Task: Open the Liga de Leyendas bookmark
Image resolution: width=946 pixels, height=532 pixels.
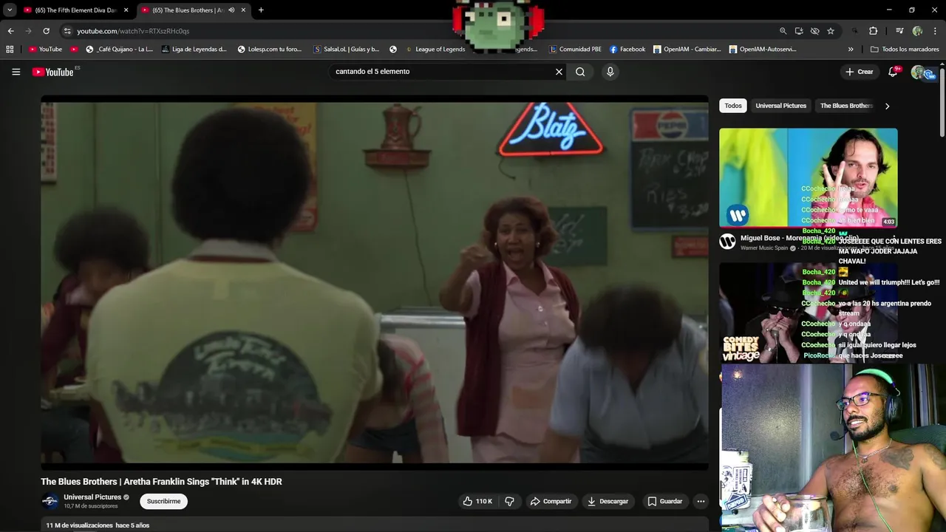Action: click(194, 50)
